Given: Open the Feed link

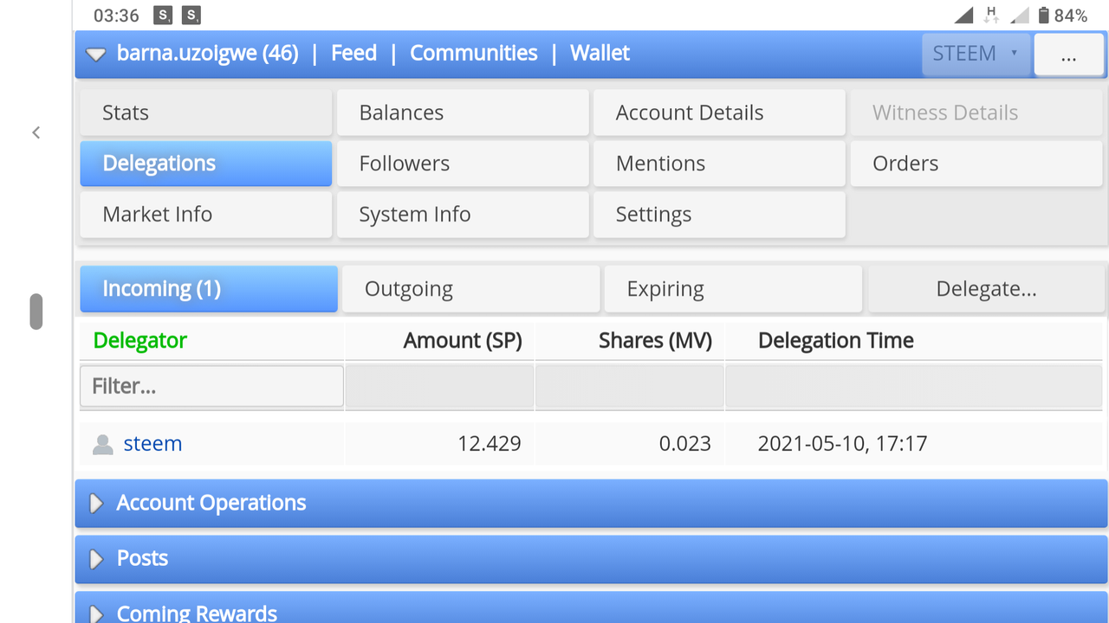Looking at the screenshot, I should point(354,54).
